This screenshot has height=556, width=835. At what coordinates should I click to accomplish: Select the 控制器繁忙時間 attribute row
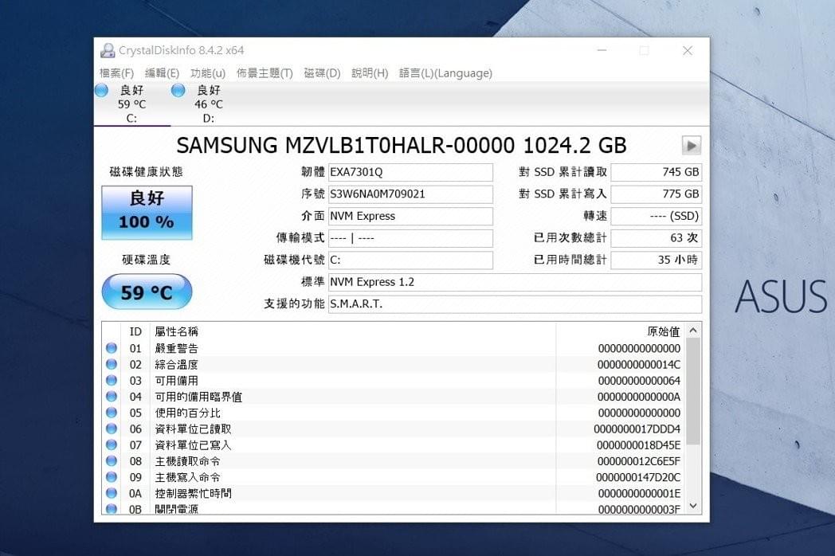(x=393, y=493)
